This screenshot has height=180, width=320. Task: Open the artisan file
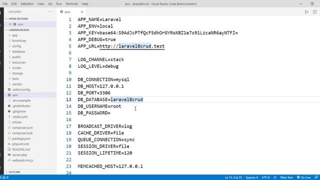click(x=16, y=122)
